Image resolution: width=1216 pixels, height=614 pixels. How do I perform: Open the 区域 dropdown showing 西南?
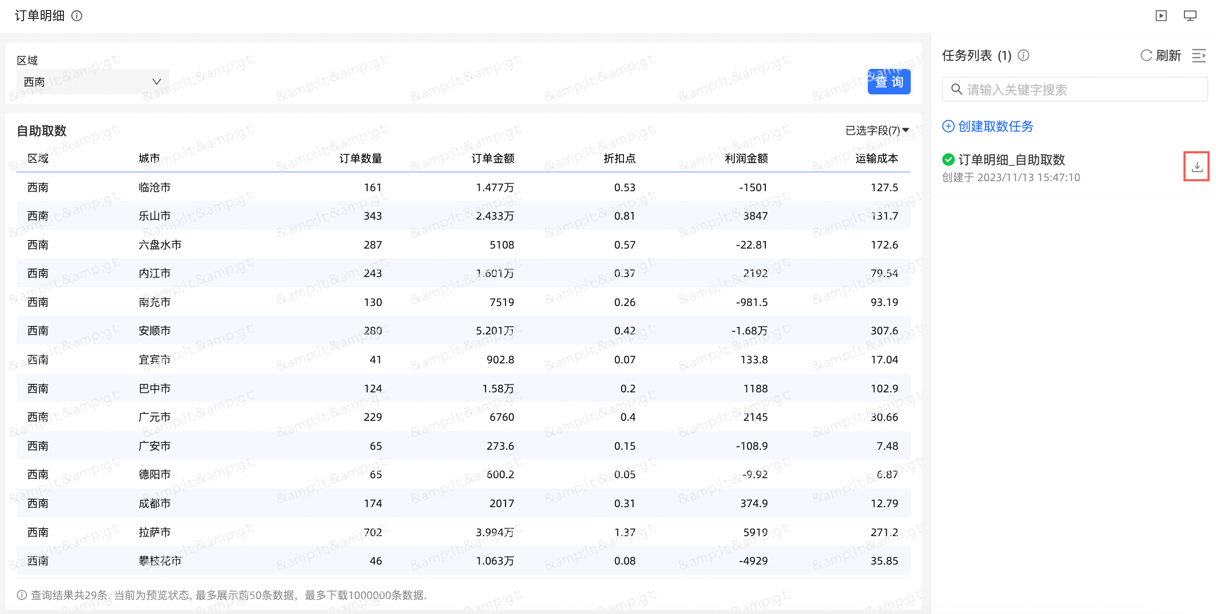click(93, 82)
